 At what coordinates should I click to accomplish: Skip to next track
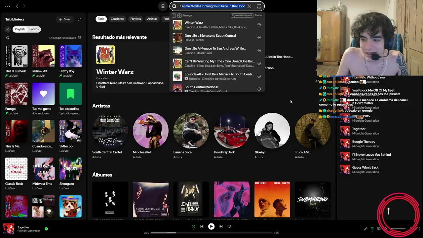tap(221, 226)
